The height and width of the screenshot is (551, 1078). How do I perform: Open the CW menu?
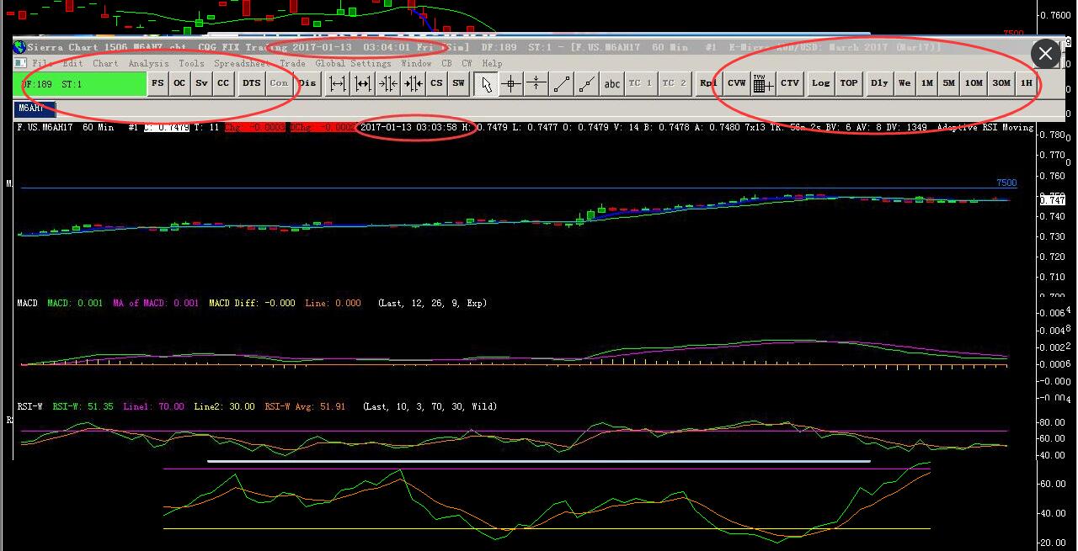(x=467, y=63)
